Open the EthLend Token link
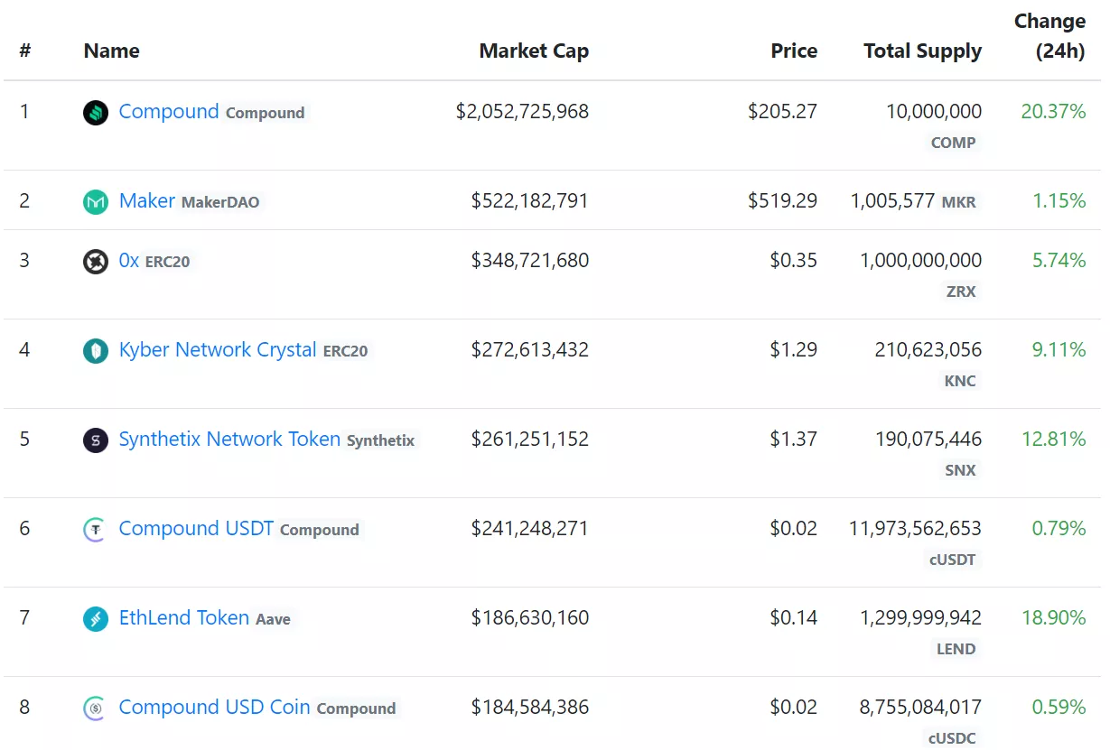The image size is (1110, 750). pyautogui.click(x=184, y=618)
